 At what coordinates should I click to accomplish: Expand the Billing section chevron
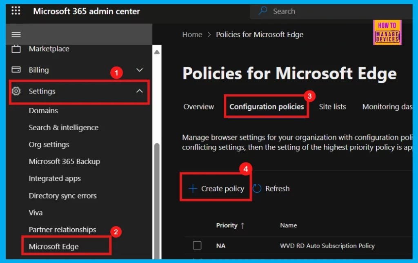coord(140,70)
